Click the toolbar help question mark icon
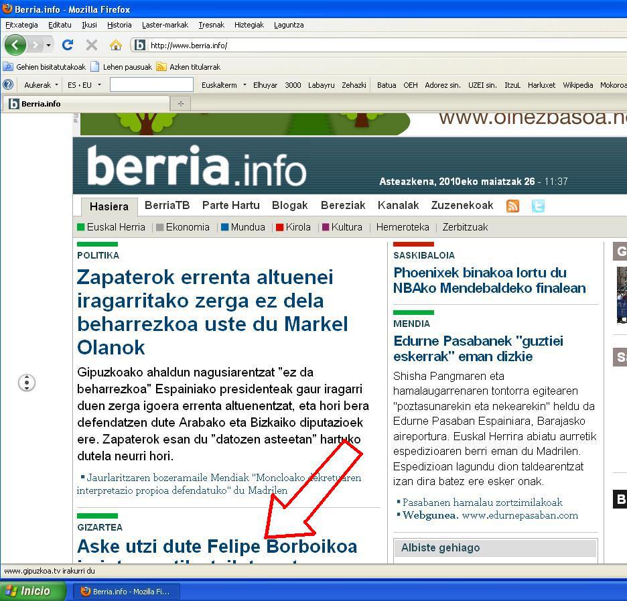 pyautogui.click(x=8, y=85)
